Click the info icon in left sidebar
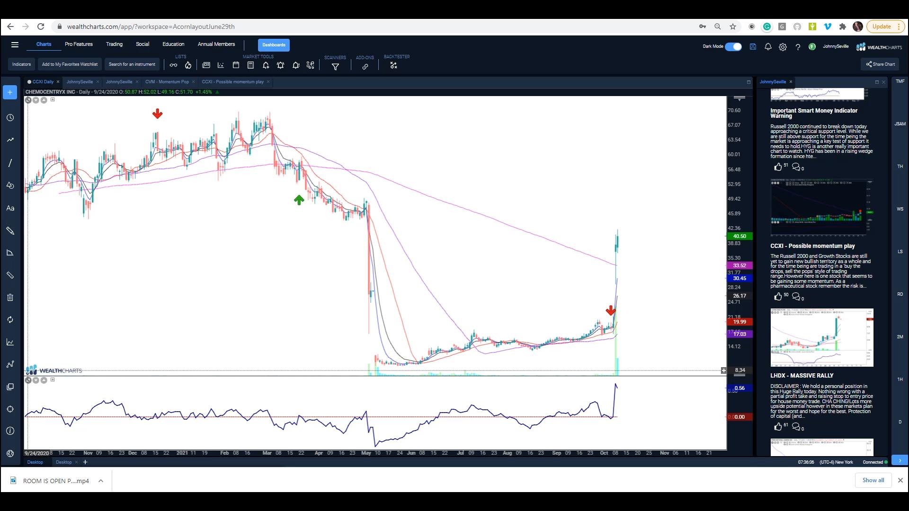This screenshot has height=511, width=909. click(x=10, y=431)
